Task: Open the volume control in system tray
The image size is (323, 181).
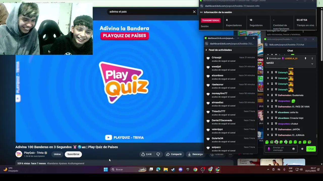Action: pos(301,170)
